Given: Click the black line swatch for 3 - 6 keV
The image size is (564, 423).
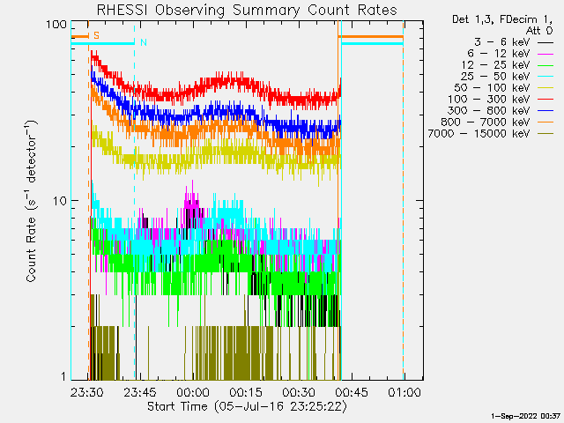Looking at the screenshot, I should (545, 42).
